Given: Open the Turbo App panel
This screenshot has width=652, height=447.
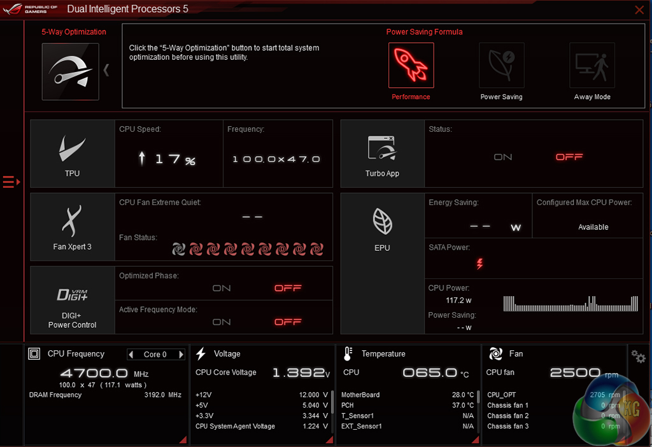Looking at the screenshot, I should click(x=382, y=153).
